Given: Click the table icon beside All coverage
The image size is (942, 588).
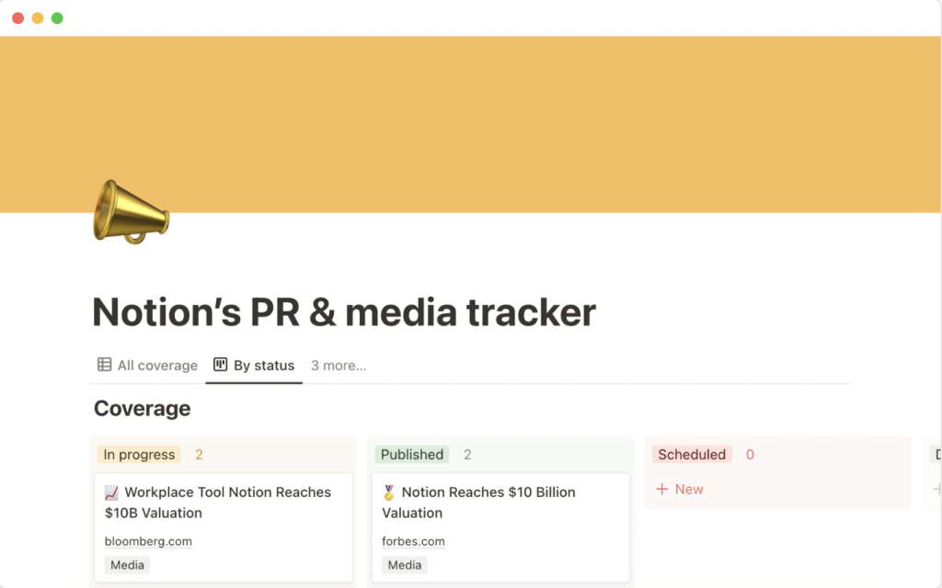Looking at the screenshot, I should pyautogui.click(x=105, y=365).
